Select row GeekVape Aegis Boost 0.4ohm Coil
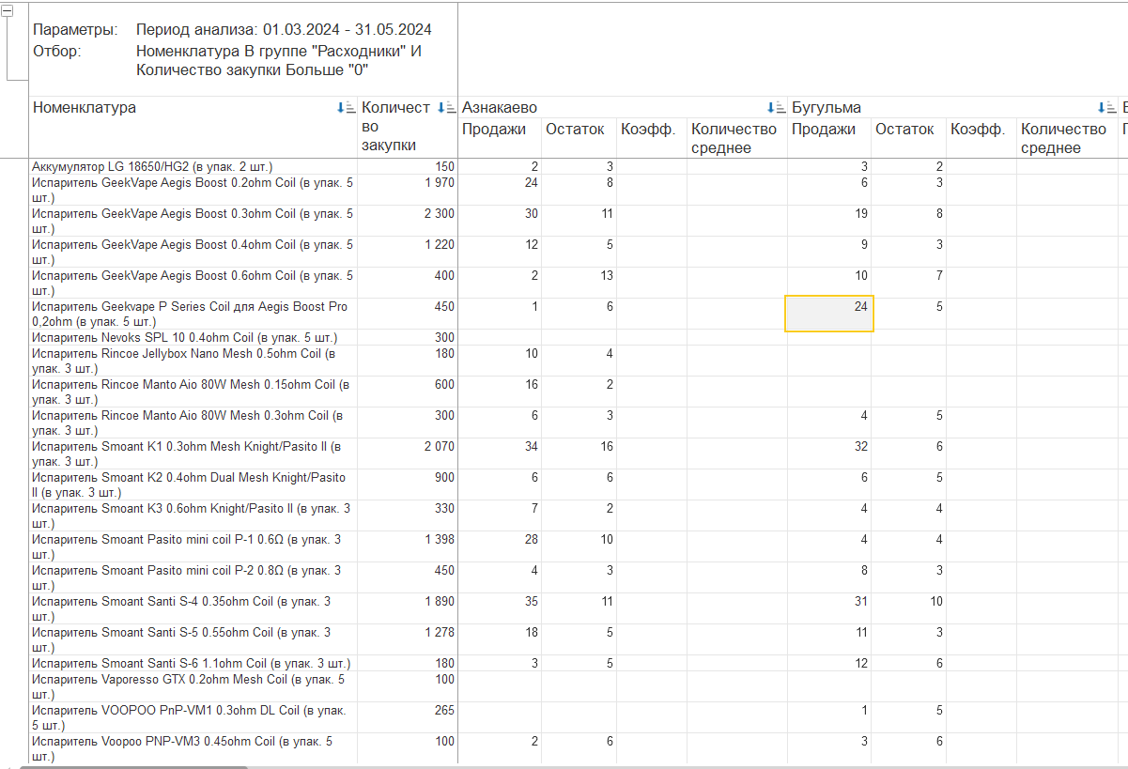Image resolution: width=1128 pixels, height=769 pixels. (193, 252)
